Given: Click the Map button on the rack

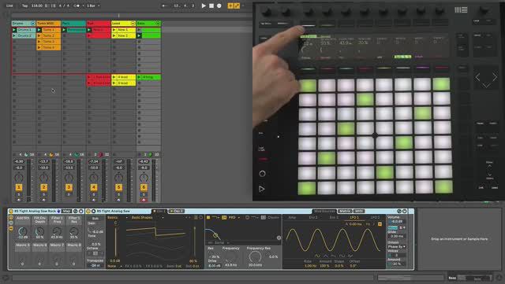Looking at the screenshot, I should (66, 211).
